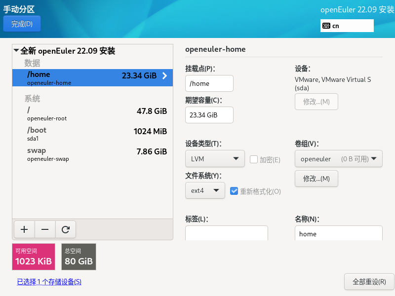Click the 挂载点(P) /home input field

pos(209,83)
